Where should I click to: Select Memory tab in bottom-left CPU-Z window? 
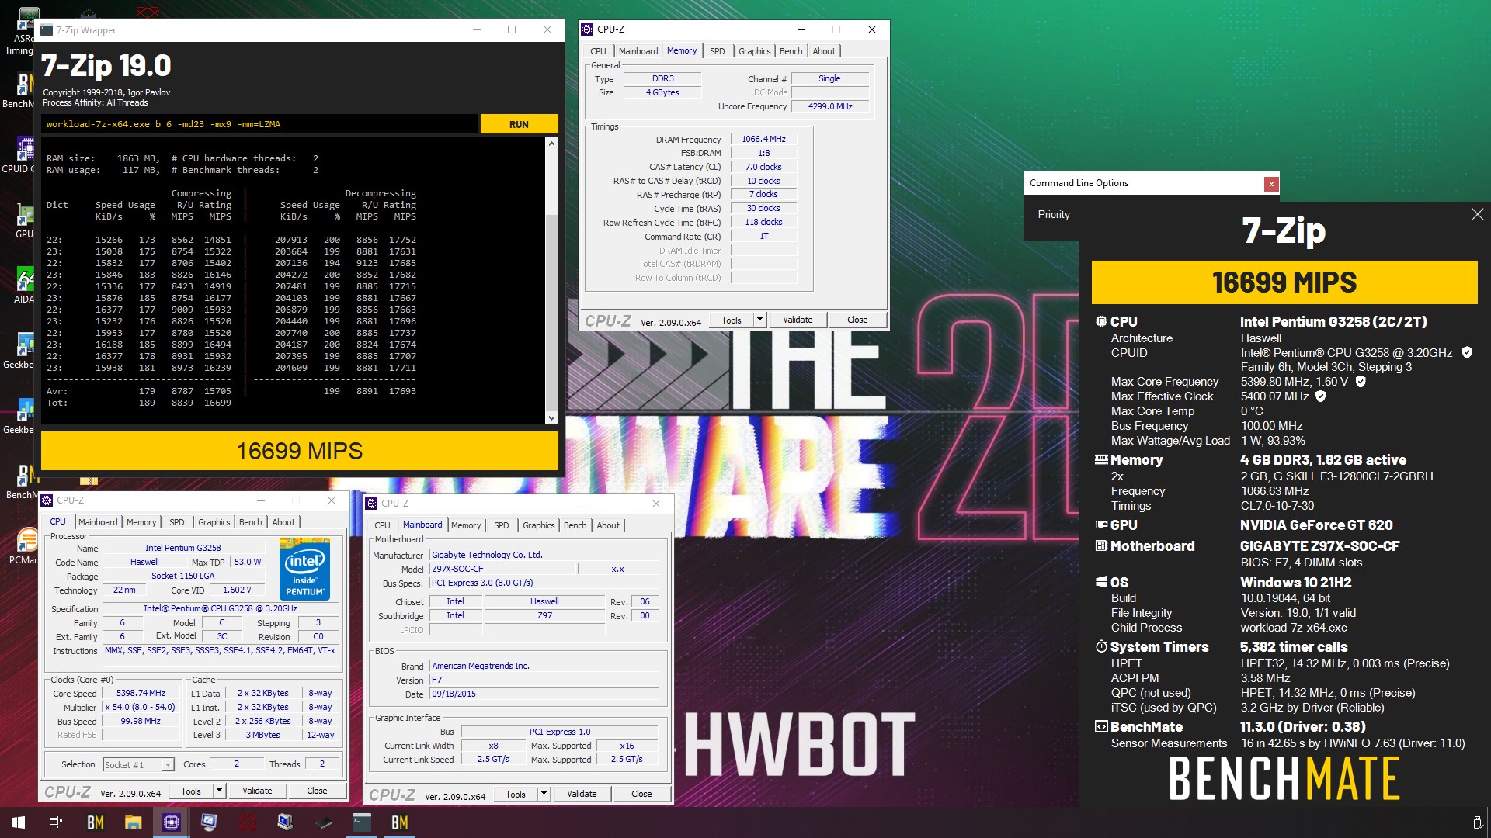tap(141, 522)
